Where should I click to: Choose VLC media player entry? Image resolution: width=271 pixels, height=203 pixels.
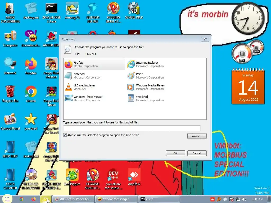[94, 87]
